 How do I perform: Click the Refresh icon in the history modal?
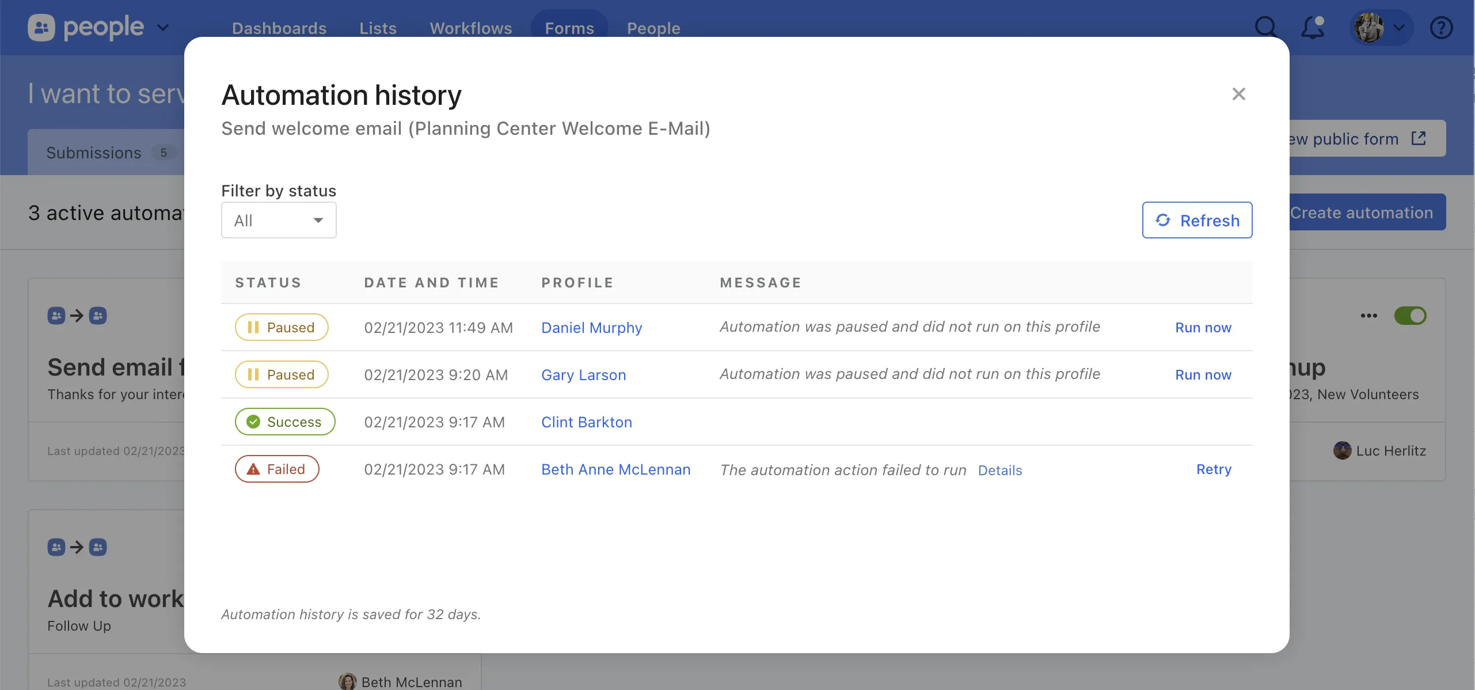(x=1165, y=220)
